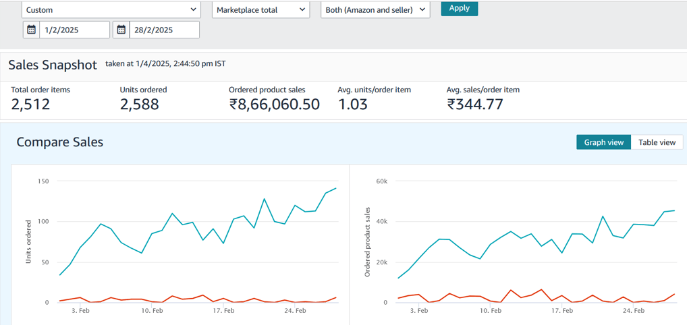
Task: Expand the Custom date range dropdown
Action: [x=111, y=9]
